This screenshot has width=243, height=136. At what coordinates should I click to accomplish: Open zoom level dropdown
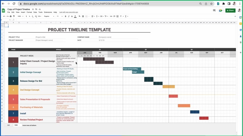(20, 16)
